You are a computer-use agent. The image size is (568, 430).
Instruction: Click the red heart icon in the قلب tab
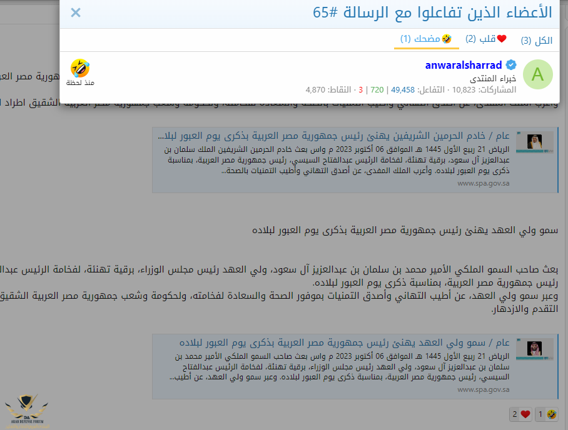pos(502,38)
